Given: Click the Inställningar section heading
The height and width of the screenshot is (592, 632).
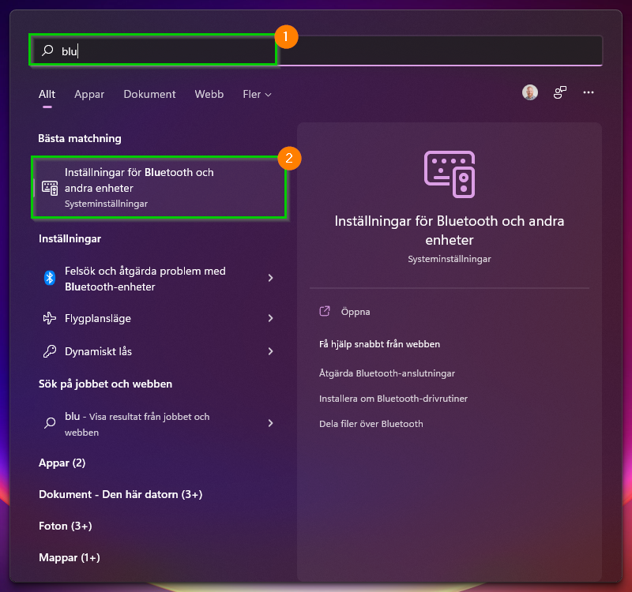Looking at the screenshot, I should click(x=70, y=239).
